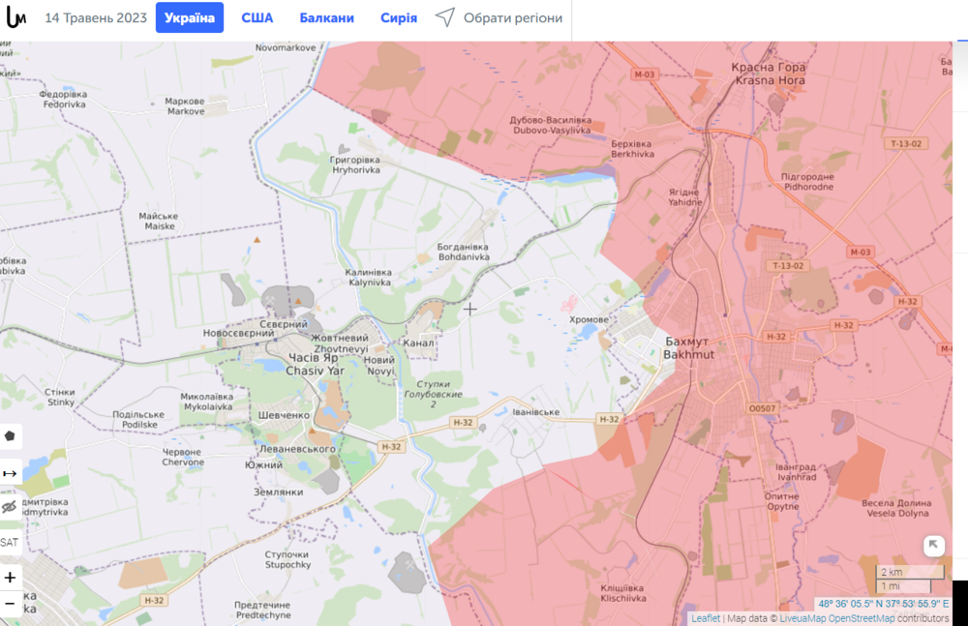Image resolution: width=968 pixels, height=626 pixels.
Task: Click the timeline arrow icon in sidebar
Action: pos(9,473)
